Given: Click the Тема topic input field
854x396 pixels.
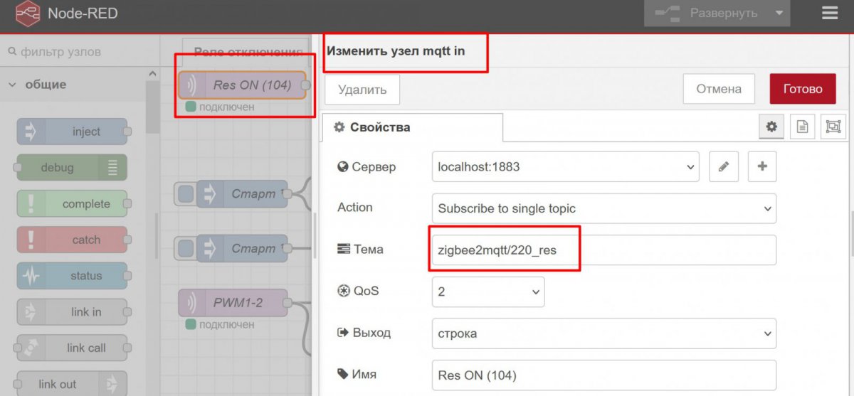Looking at the screenshot, I should tap(603, 250).
